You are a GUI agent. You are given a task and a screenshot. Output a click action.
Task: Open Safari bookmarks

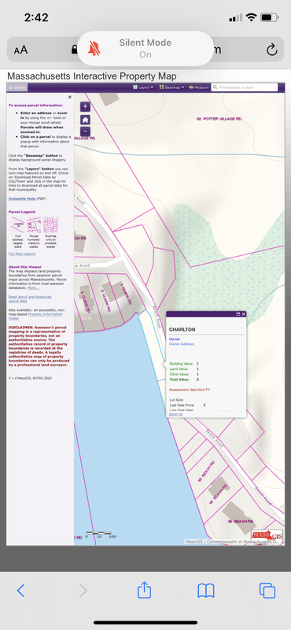click(206, 591)
